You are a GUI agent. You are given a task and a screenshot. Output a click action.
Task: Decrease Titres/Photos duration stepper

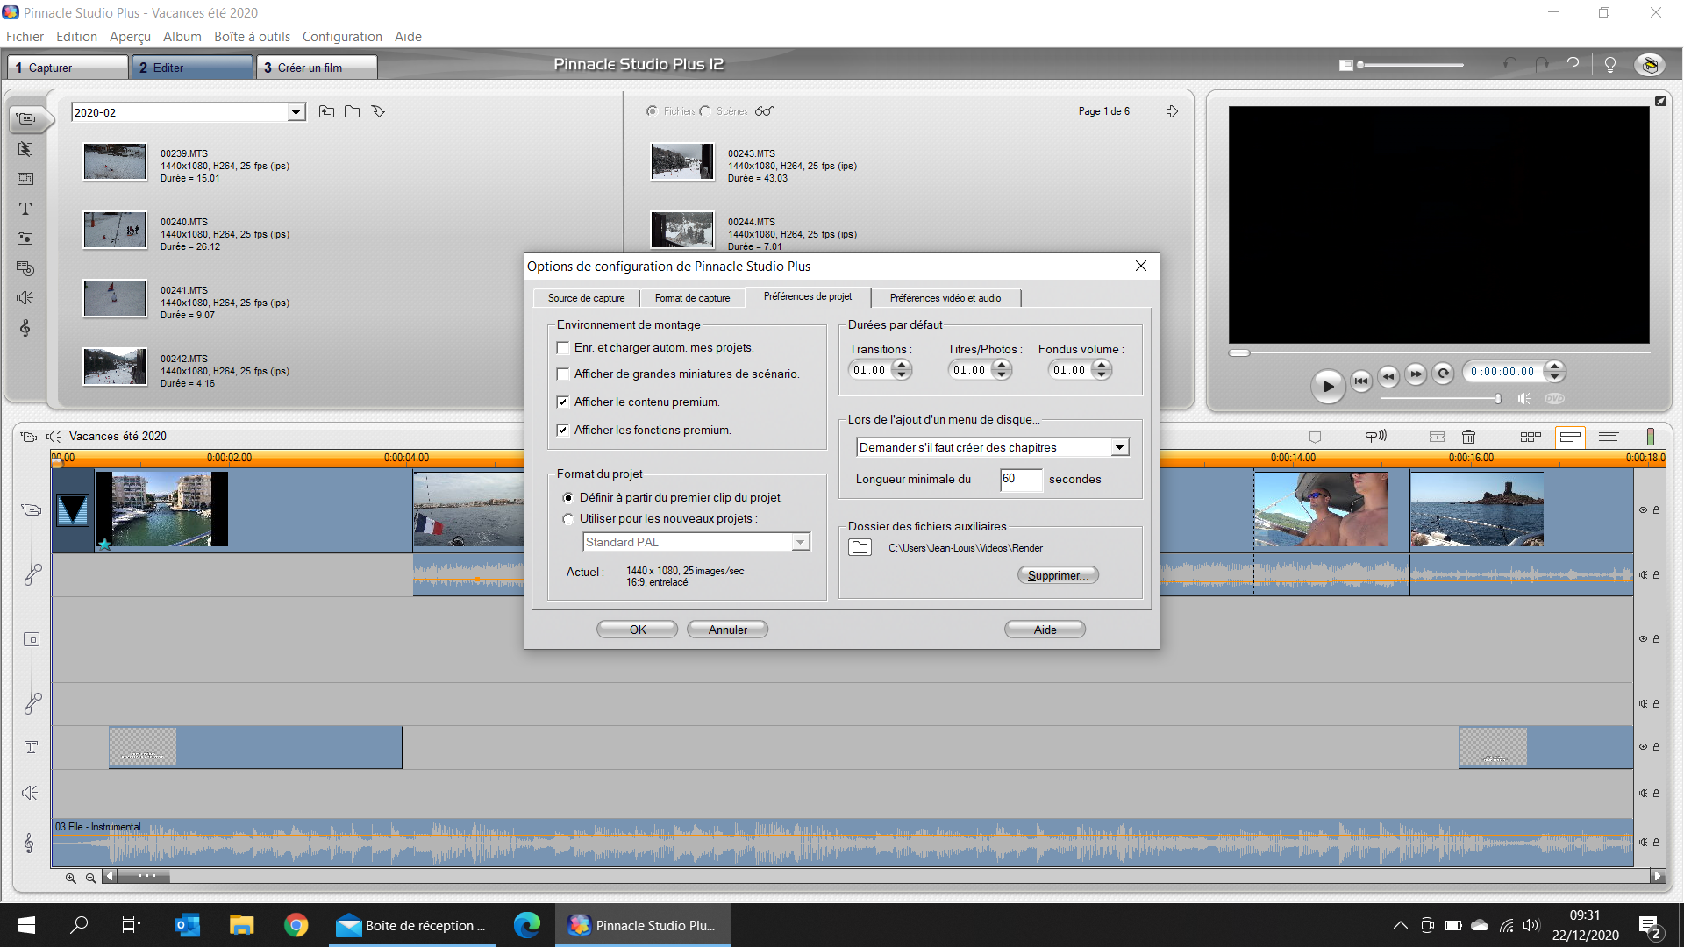1001,375
